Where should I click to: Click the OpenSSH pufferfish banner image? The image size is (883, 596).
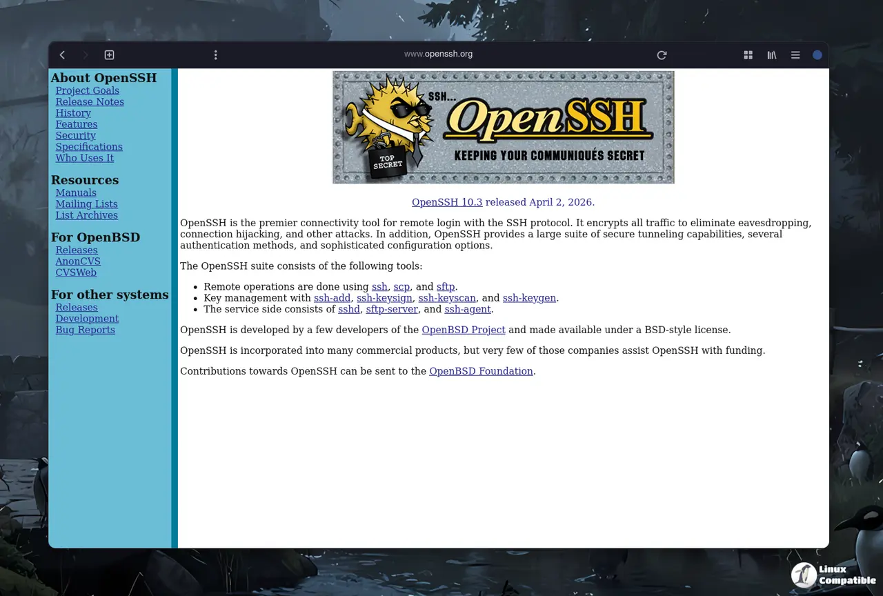tap(503, 128)
